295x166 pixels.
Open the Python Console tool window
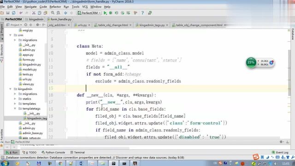[x=53, y=153]
